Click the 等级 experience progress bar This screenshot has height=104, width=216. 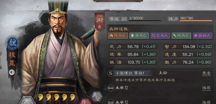(145, 21)
